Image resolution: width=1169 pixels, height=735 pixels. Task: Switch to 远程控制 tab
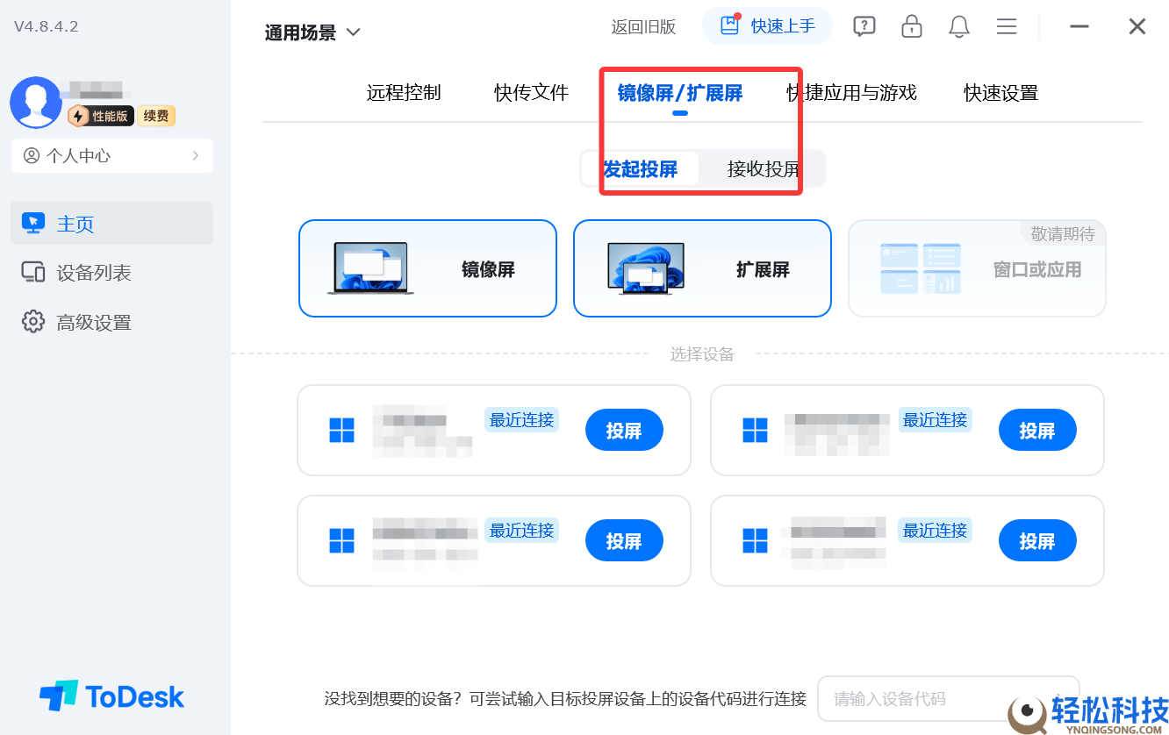click(404, 92)
